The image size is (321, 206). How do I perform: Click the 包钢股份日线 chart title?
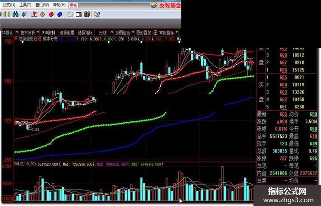click(x=30, y=39)
